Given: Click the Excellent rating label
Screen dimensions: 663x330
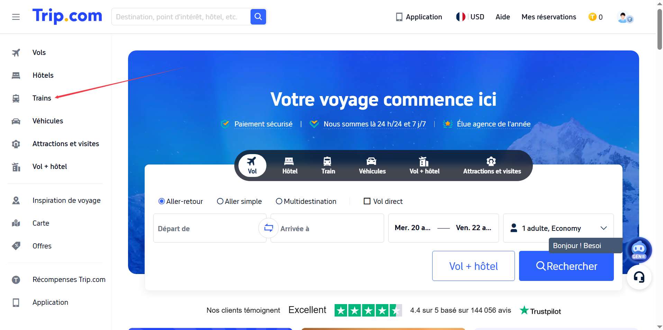Looking at the screenshot, I should [307, 310].
